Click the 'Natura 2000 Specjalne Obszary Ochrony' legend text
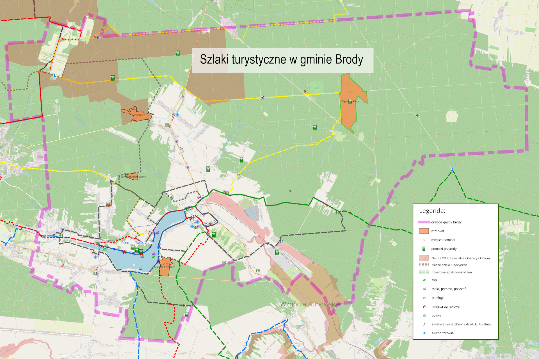539x359 pixels. tap(461, 258)
